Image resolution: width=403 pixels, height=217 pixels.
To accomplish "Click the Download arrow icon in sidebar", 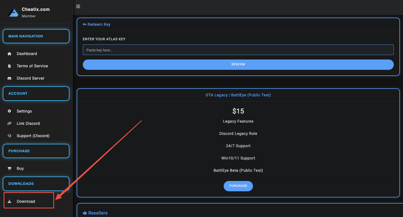I will (x=9, y=201).
